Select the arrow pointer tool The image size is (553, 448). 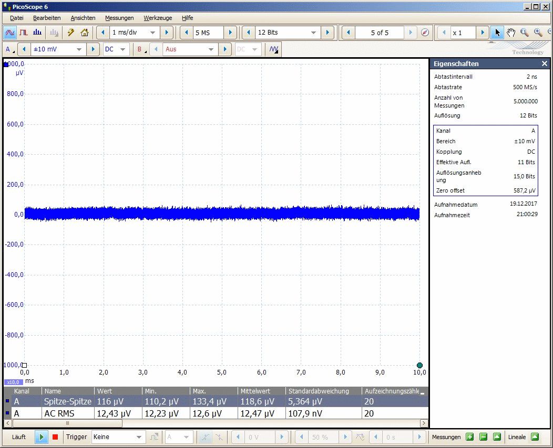coord(497,33)
